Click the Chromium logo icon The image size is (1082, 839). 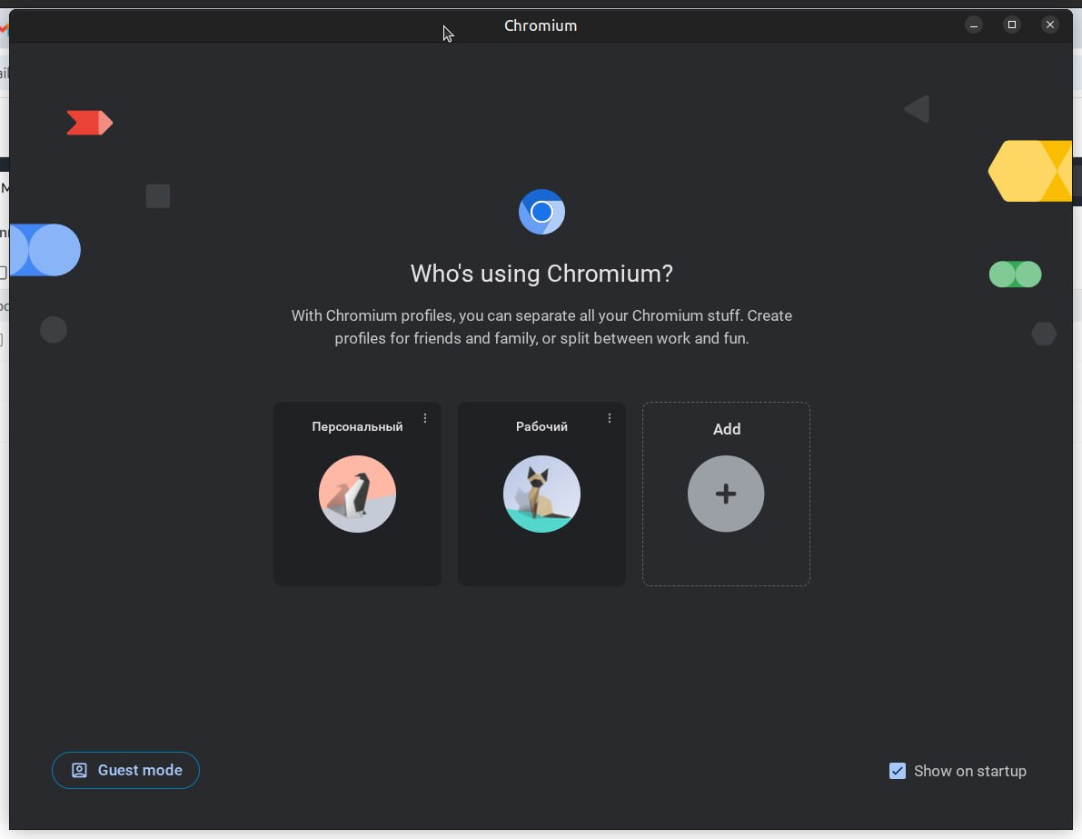pyautogui.click(x=541, y=212)
